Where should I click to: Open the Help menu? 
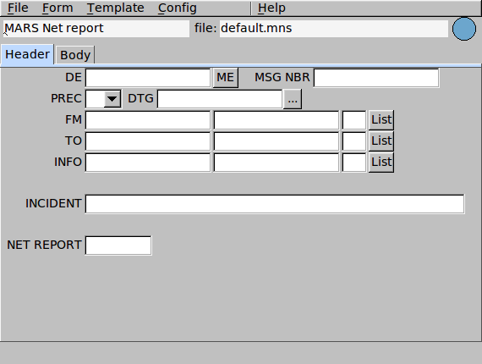tap(271, 8)
